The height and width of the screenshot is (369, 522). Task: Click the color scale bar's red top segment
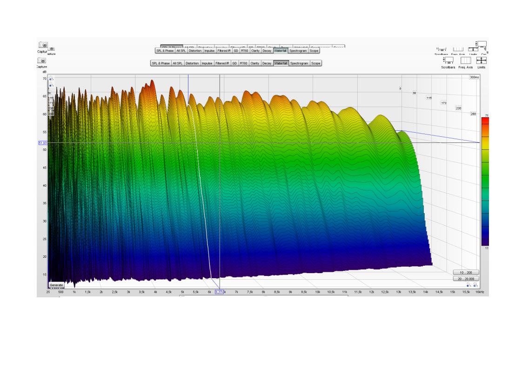click(485, 121)
